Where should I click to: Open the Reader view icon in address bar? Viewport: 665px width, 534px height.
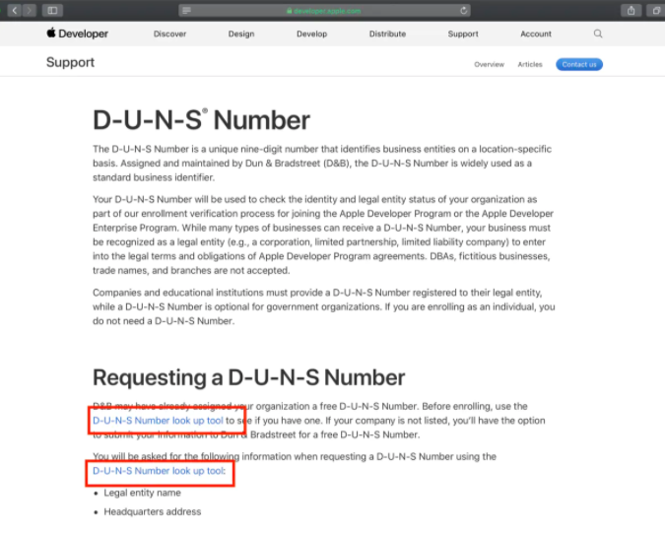click(x=186, y=11)
